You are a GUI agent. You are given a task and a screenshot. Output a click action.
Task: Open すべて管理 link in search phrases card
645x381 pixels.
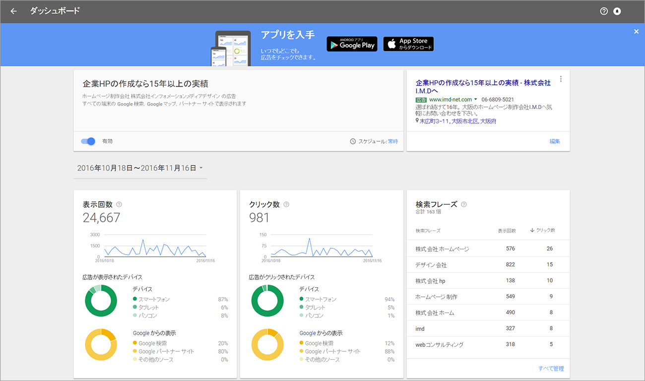[551, 369]
